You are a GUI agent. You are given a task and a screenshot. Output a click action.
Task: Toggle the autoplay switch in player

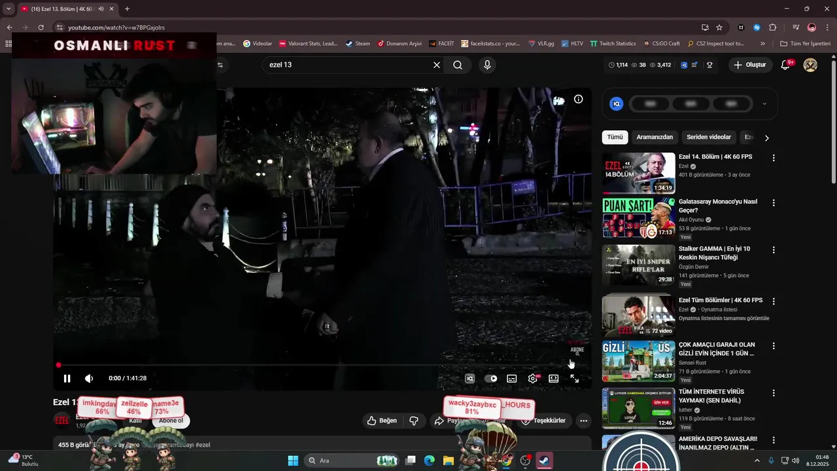pyautogui.click(x=491, y=378)
